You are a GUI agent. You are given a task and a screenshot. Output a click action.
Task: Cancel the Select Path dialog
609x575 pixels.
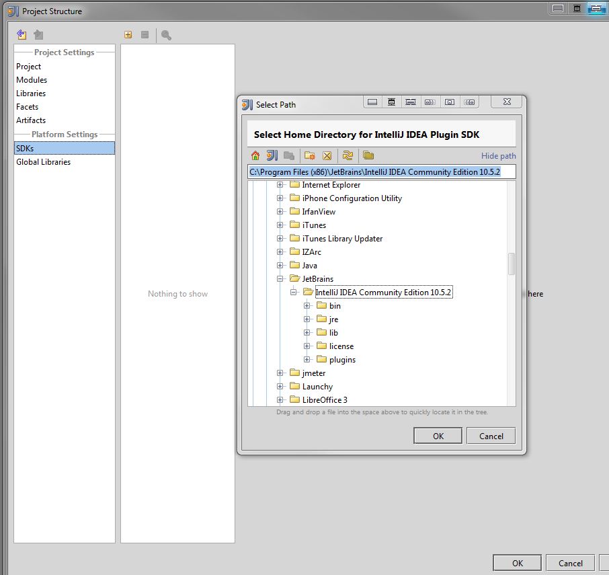point(491,436)
